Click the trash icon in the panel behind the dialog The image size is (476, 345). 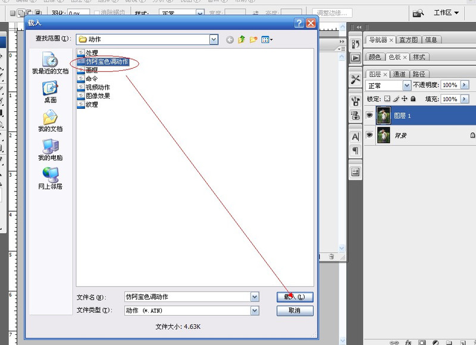point(331,257)
